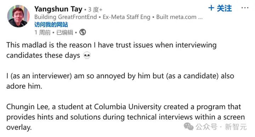
Task: Click the 已编辑 edited label
Action: (64, 32)
